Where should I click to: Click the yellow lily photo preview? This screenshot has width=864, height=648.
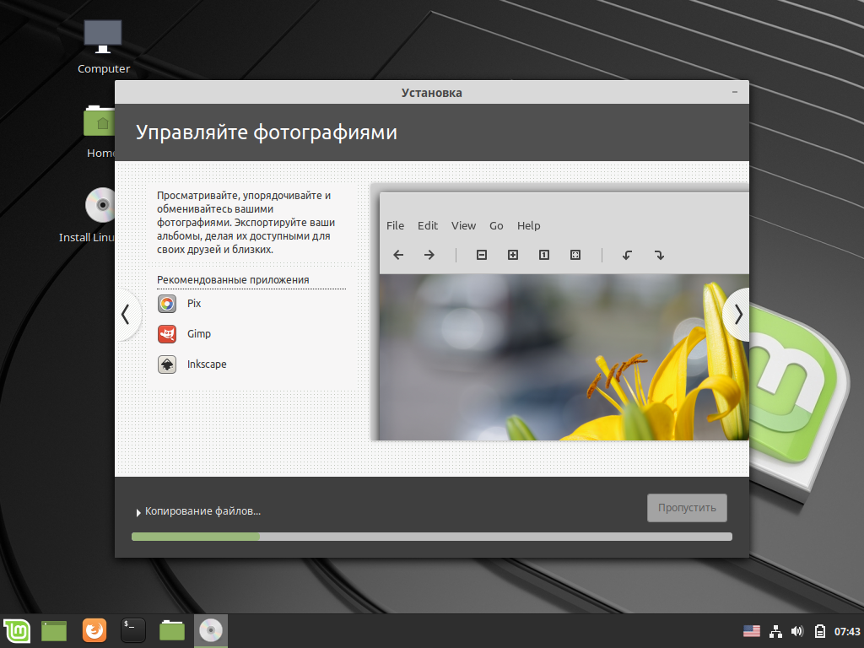coord(564,357)
